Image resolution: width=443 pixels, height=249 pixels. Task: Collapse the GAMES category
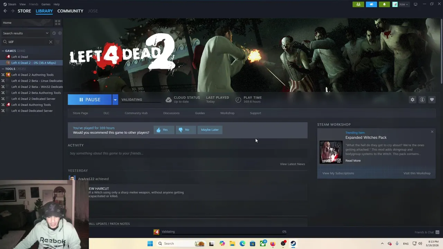3,51
